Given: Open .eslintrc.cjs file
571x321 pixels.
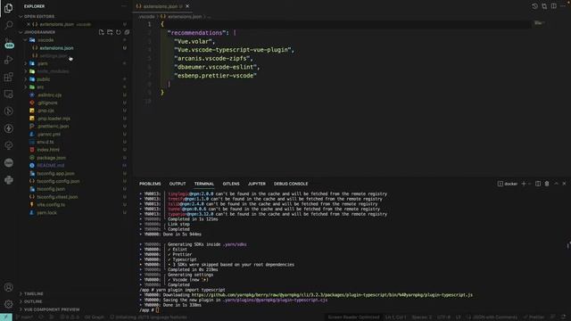Looking at the screenshot, I should pos(49,95).
